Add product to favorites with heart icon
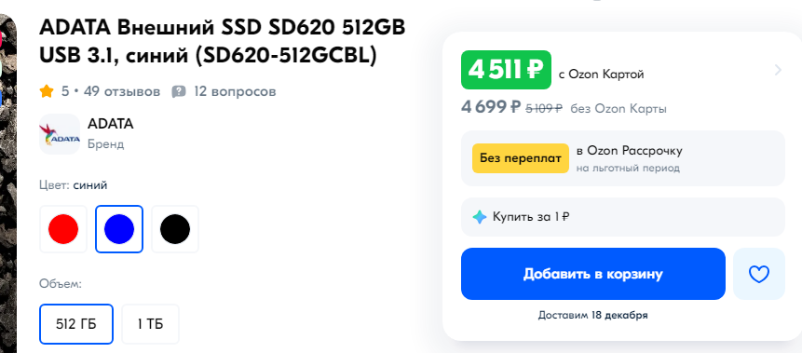802x353 pixels. point(758,274)
